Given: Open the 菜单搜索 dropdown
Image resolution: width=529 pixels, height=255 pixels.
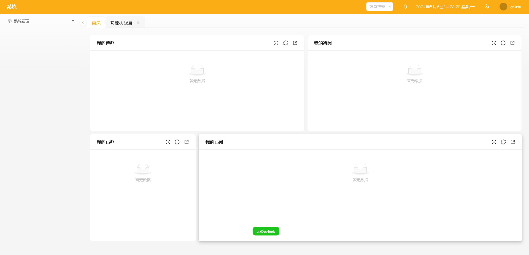Looking at the screenshot, I should click(379, 7).
